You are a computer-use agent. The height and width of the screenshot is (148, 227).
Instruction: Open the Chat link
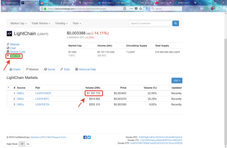tap(13, 48)
